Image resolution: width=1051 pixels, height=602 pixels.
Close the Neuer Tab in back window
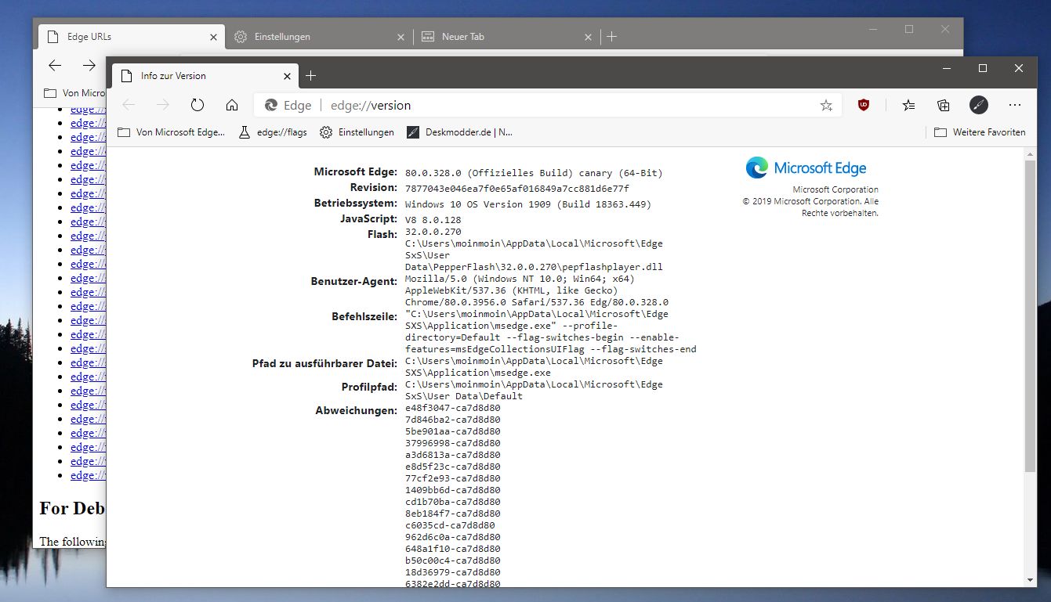click(589, 37)
